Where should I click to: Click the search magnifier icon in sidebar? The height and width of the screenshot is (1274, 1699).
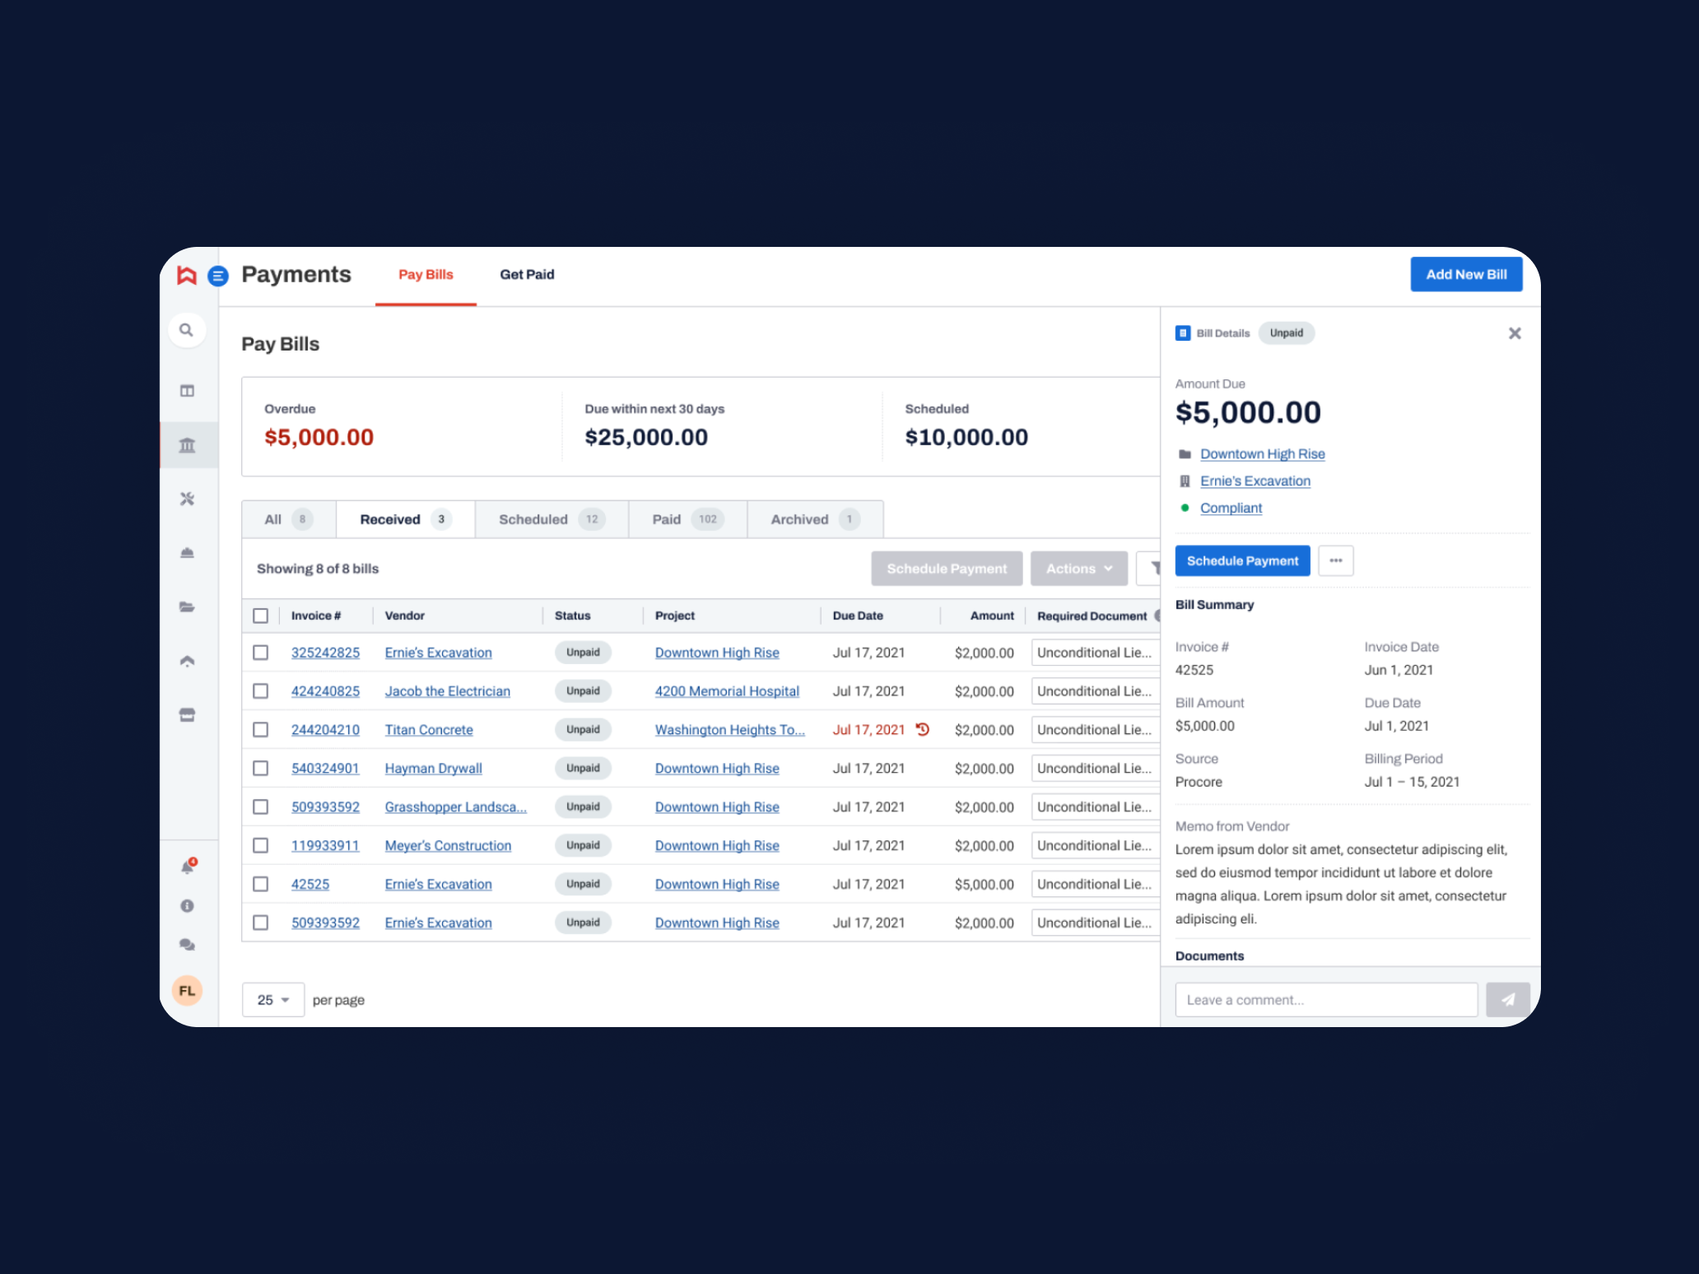(x=187, y=330)
